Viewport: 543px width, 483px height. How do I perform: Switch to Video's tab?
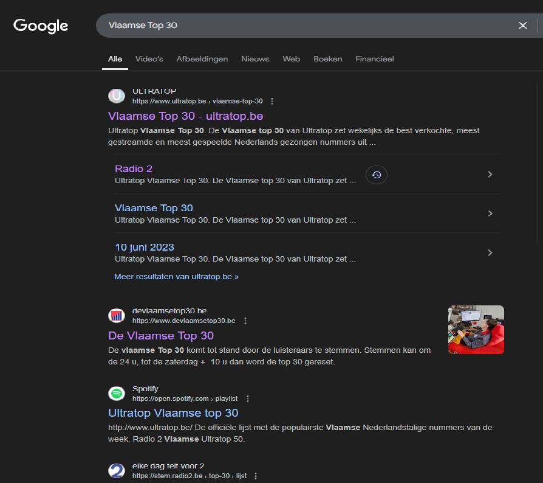click(149, 59)
